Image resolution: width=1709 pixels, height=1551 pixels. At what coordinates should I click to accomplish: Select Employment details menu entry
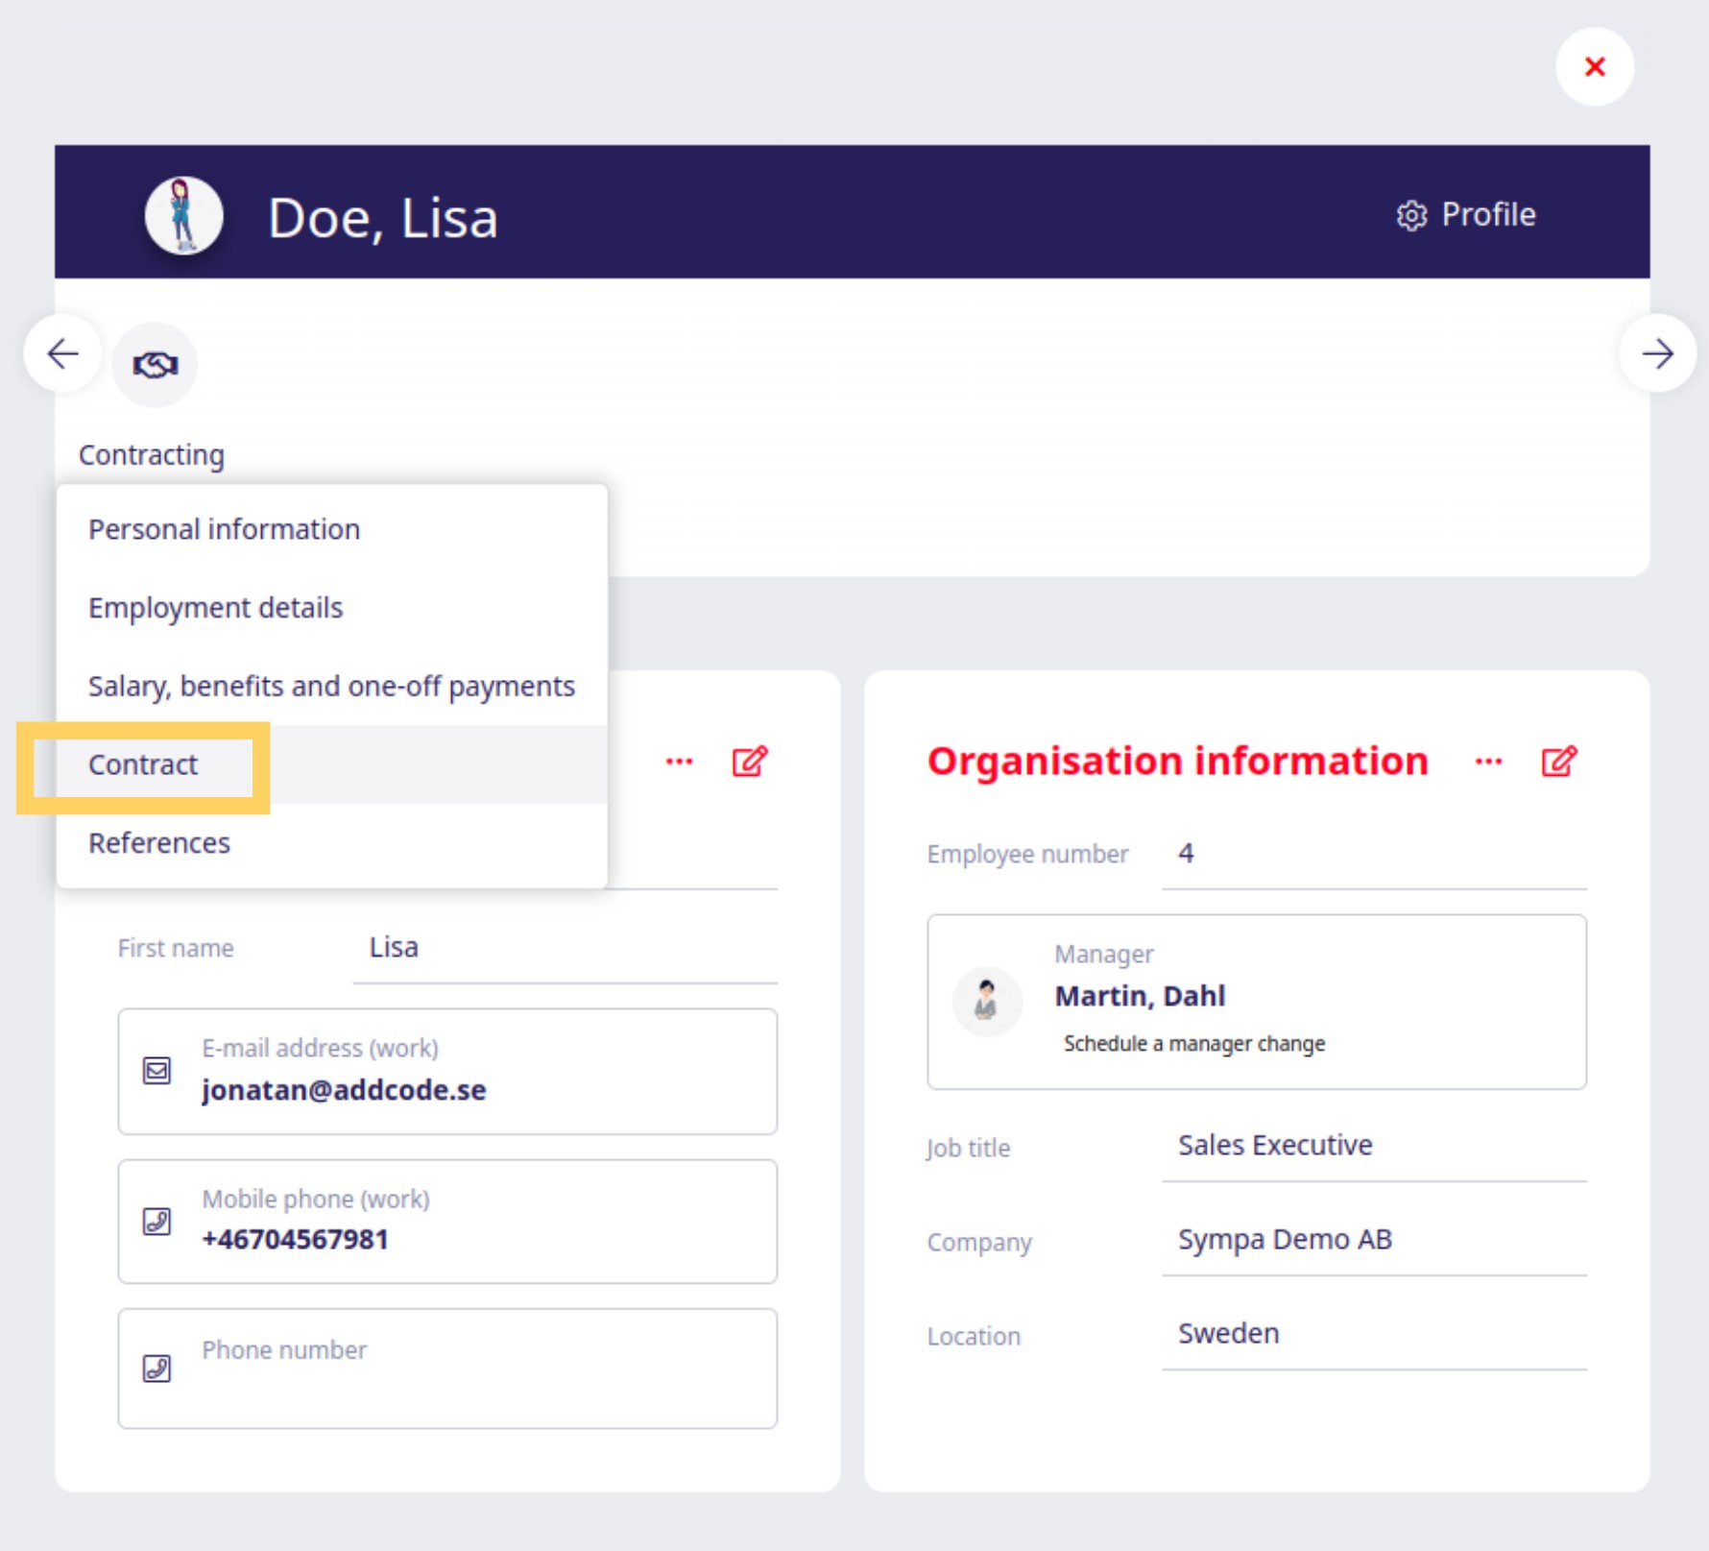coord(332,608)
